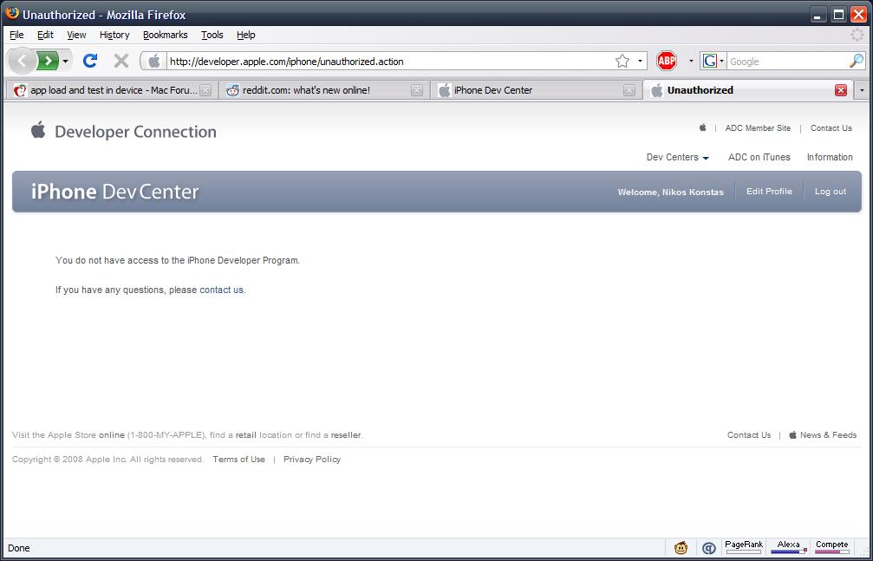This screenshot has width=873, height=561.
Task: Open the Terms of Use link
Action: [x=239, y=459]
